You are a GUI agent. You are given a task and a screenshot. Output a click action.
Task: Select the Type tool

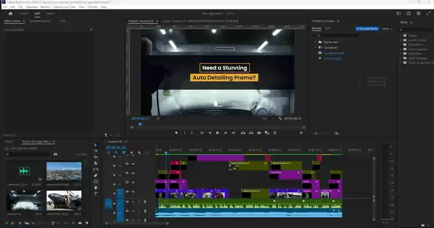point(95,194)
